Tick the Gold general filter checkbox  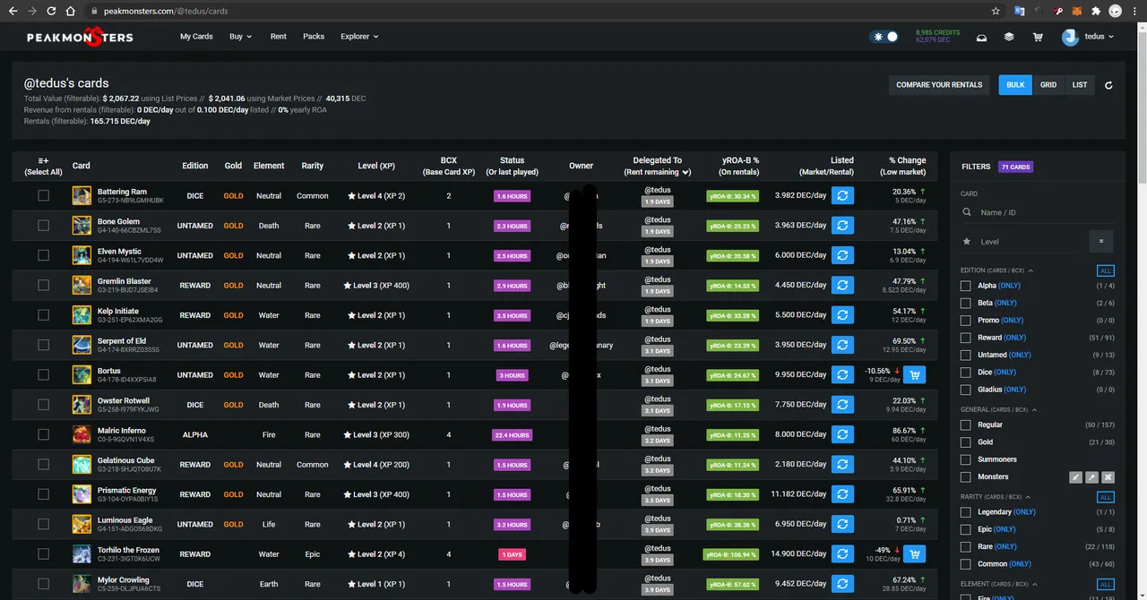[x=965, y=442]
